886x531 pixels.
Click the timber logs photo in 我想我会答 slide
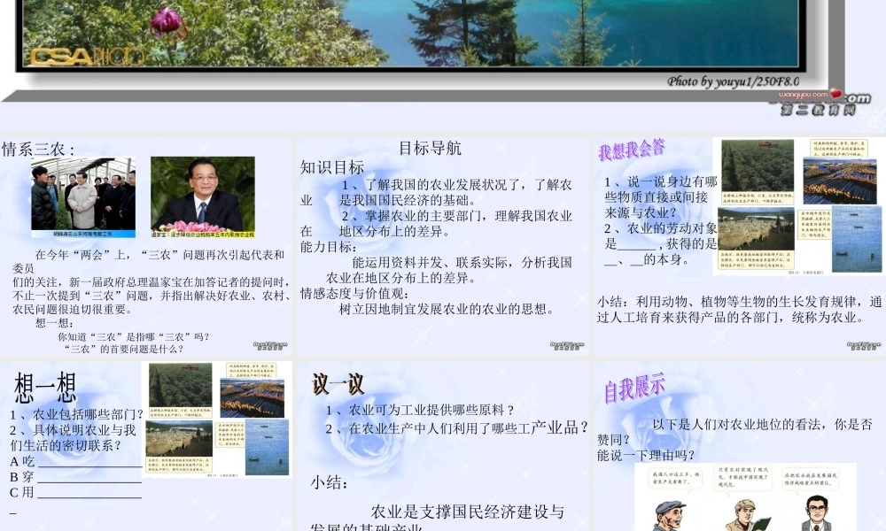839,181
